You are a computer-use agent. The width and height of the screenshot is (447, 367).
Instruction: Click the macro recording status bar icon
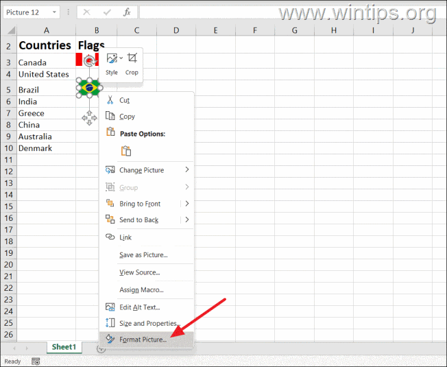tap(36, 361)
